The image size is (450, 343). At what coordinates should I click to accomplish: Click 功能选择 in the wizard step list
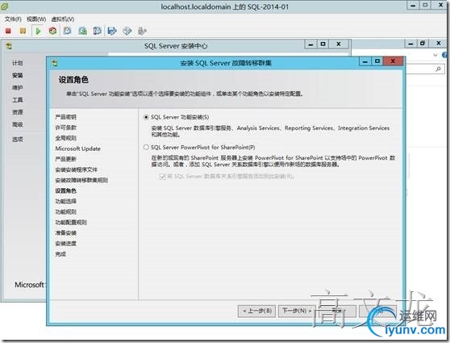65,202
